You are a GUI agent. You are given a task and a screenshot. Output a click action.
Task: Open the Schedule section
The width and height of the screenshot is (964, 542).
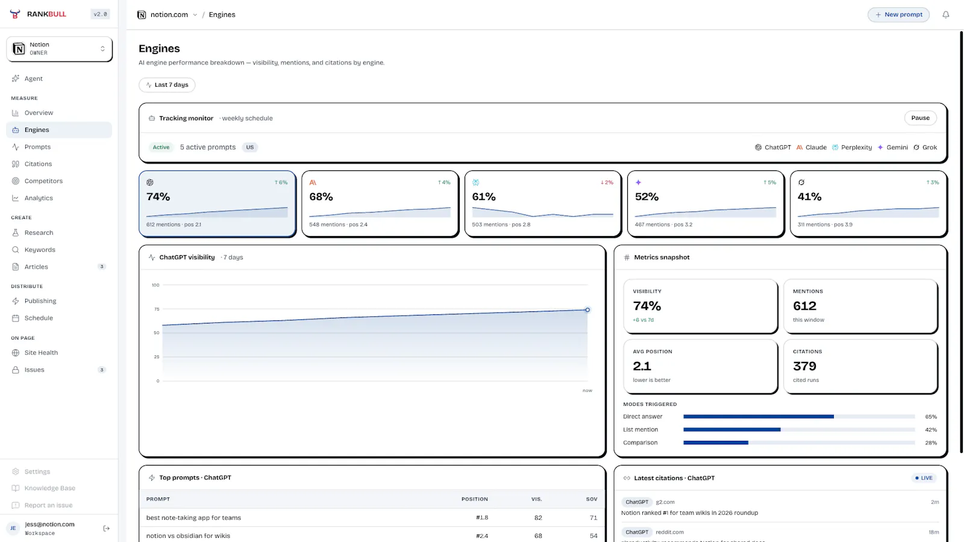[59, 318]
